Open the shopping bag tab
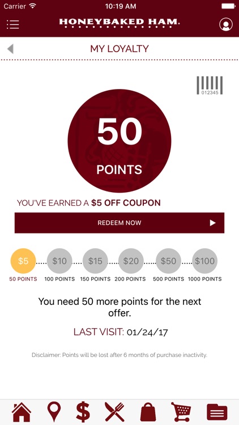The image size is (239, 425). pos(148,412)
